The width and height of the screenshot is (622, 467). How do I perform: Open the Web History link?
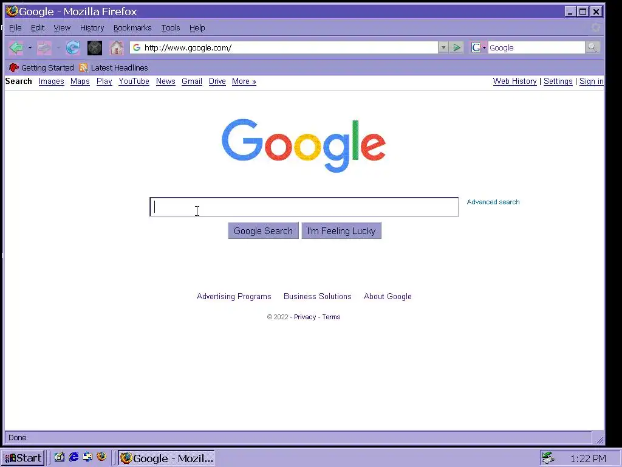pos(514,81)
